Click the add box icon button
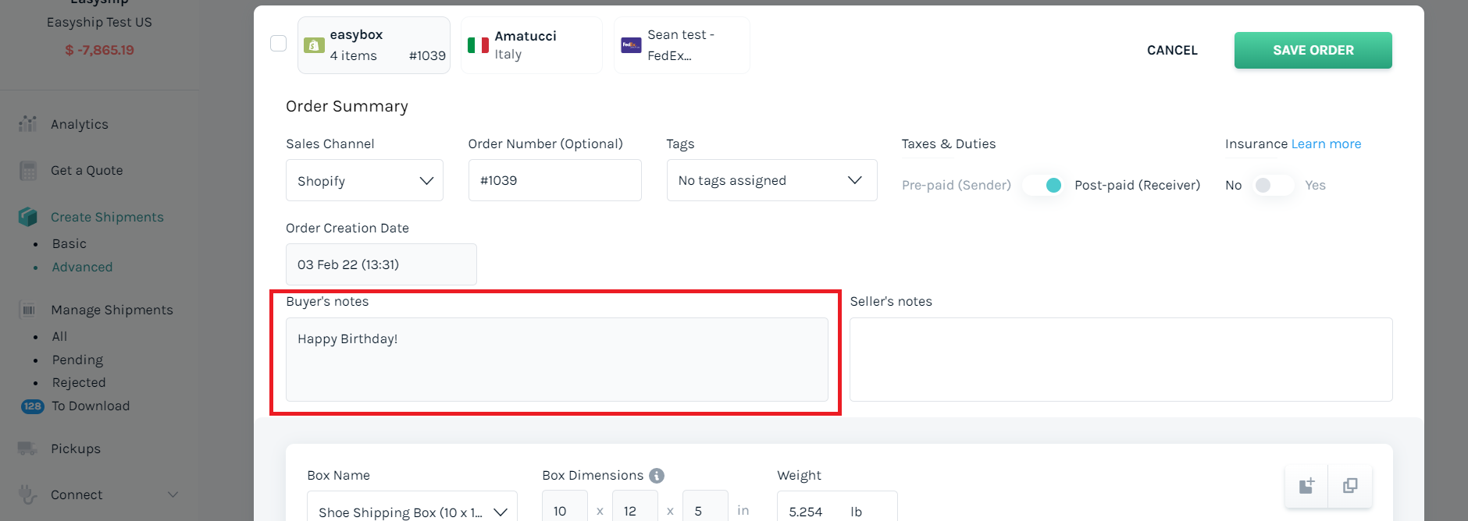The image size is (1468, 521). pos(1306,486)
